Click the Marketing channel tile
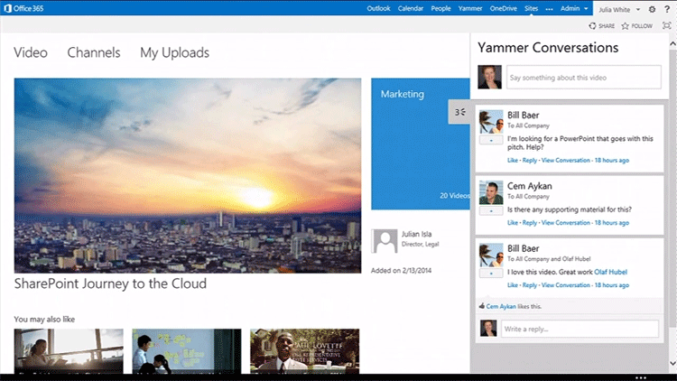Image resolution: width=677 pixels, height=381 pixels. (x=420, y=143)
